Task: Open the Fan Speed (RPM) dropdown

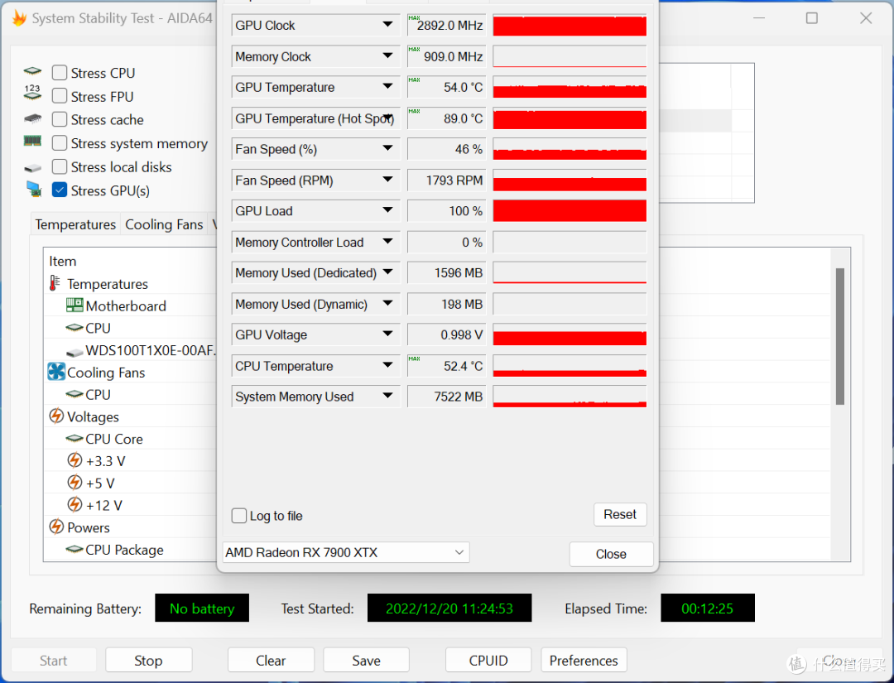Action: coord(315,180)
